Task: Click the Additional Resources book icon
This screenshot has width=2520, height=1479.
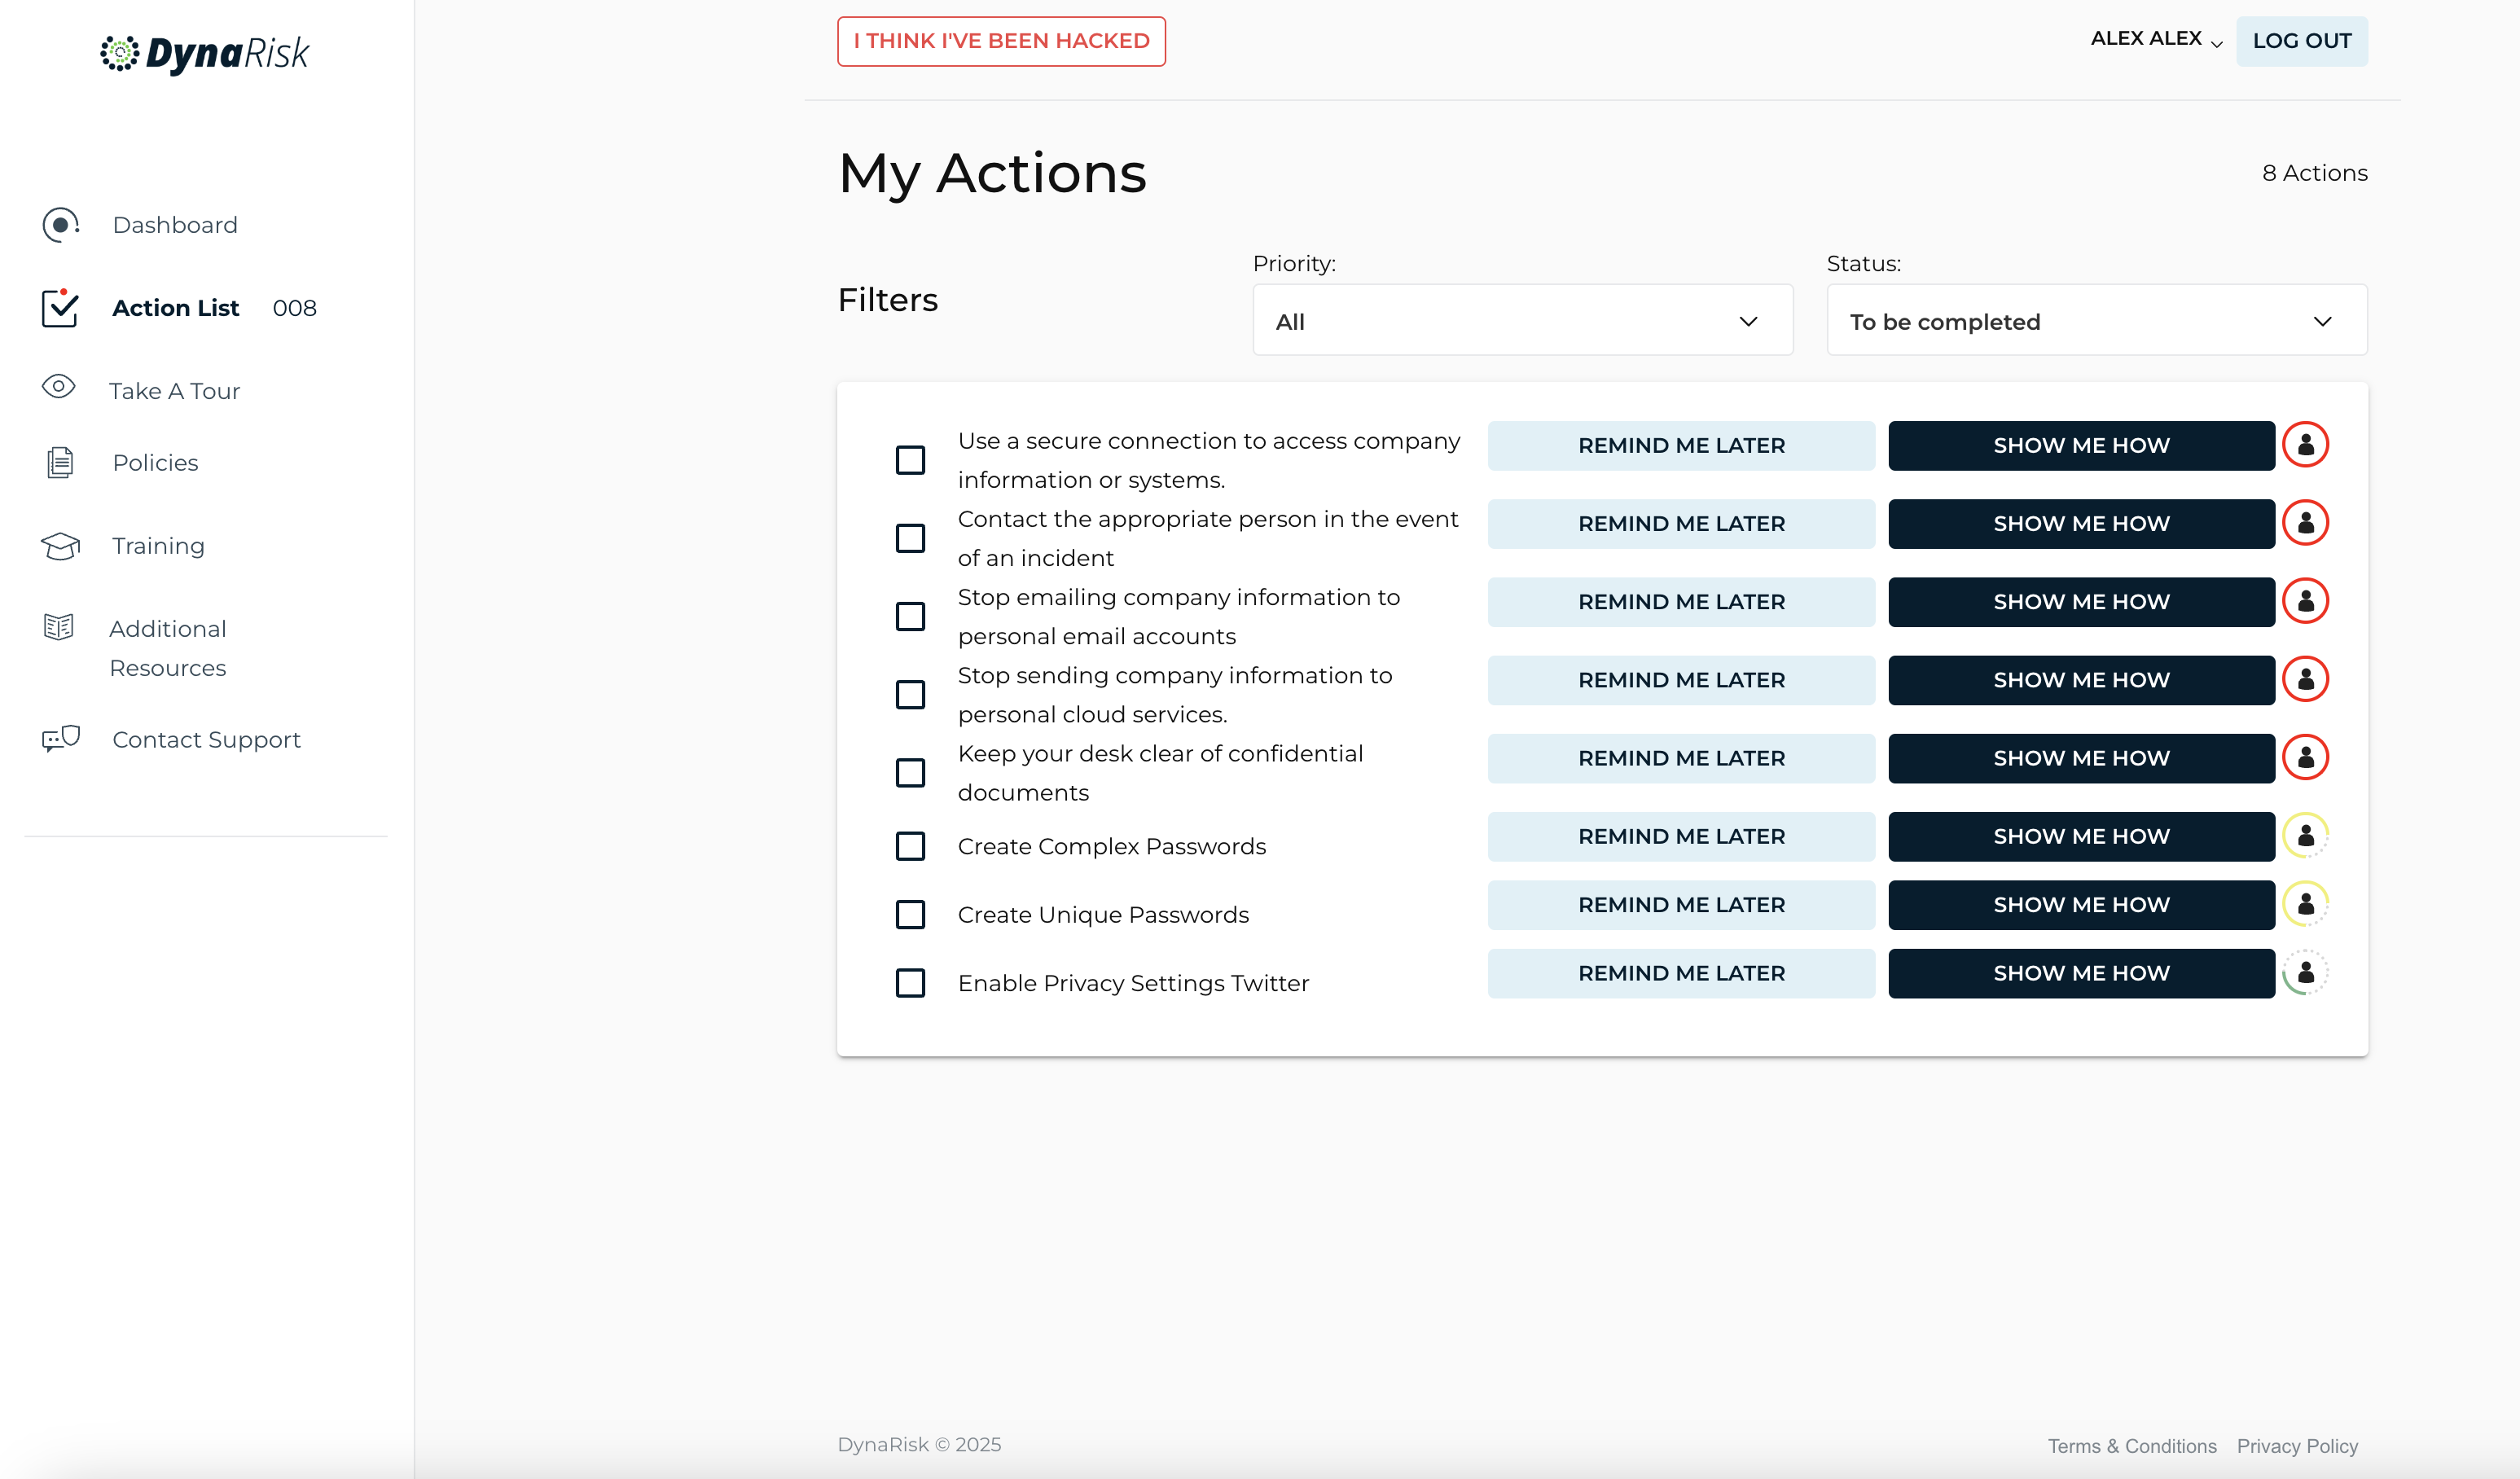Action: click(59, 628)
